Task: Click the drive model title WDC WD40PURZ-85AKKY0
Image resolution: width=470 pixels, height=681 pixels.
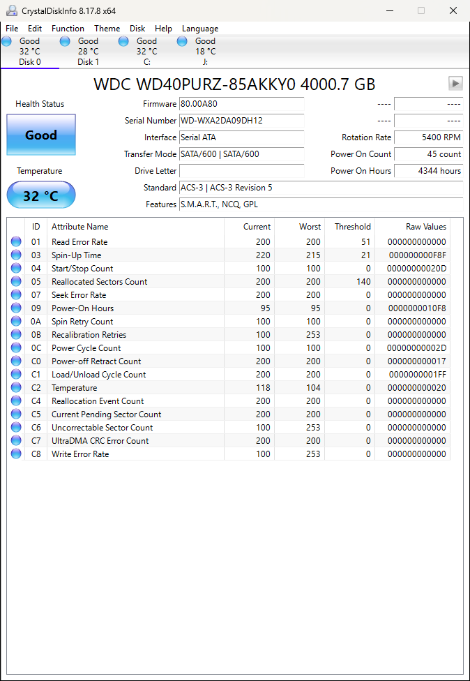Action: click(x=235, y=84)
